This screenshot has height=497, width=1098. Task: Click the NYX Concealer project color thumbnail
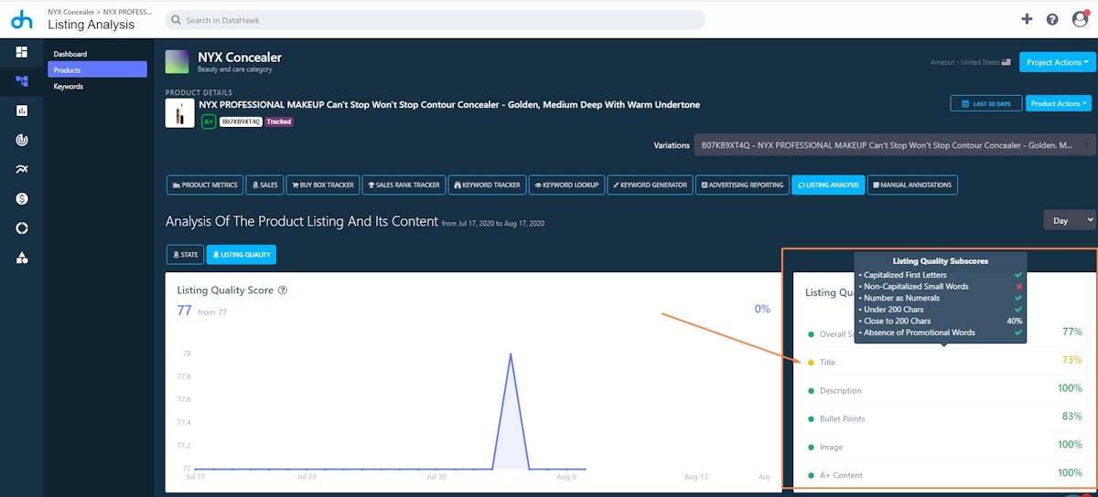pyautogui.click(x=177, y=62)
